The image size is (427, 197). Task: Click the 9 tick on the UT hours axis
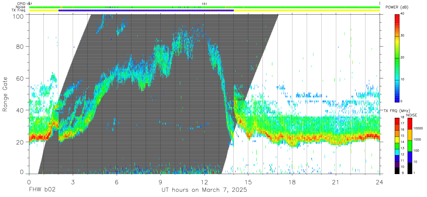pos(160,181)
